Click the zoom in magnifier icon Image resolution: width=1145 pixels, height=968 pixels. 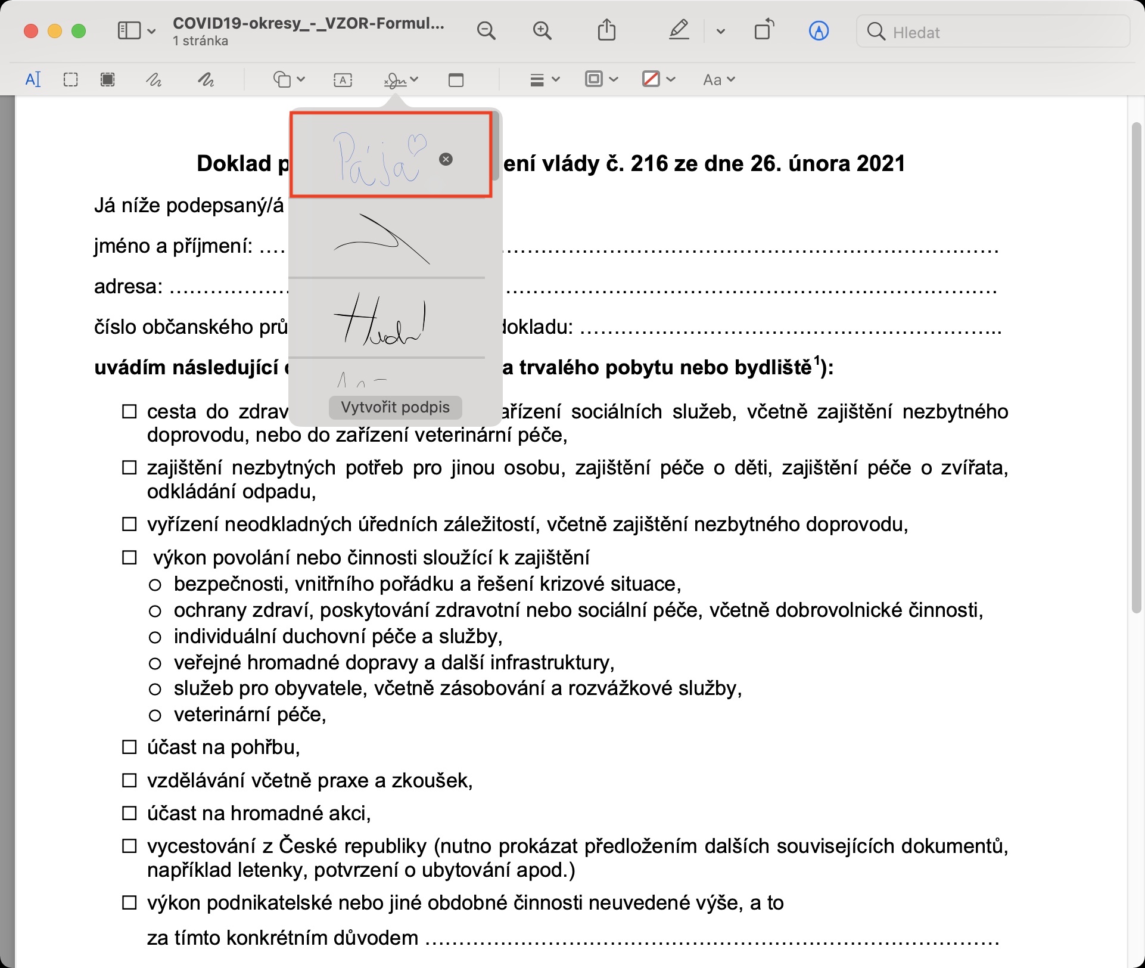pyautogui.click(x=542, y=30)
